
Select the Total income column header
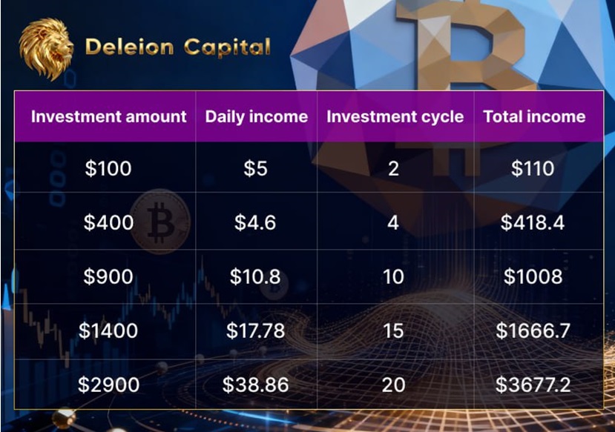[x=534, y=116]
